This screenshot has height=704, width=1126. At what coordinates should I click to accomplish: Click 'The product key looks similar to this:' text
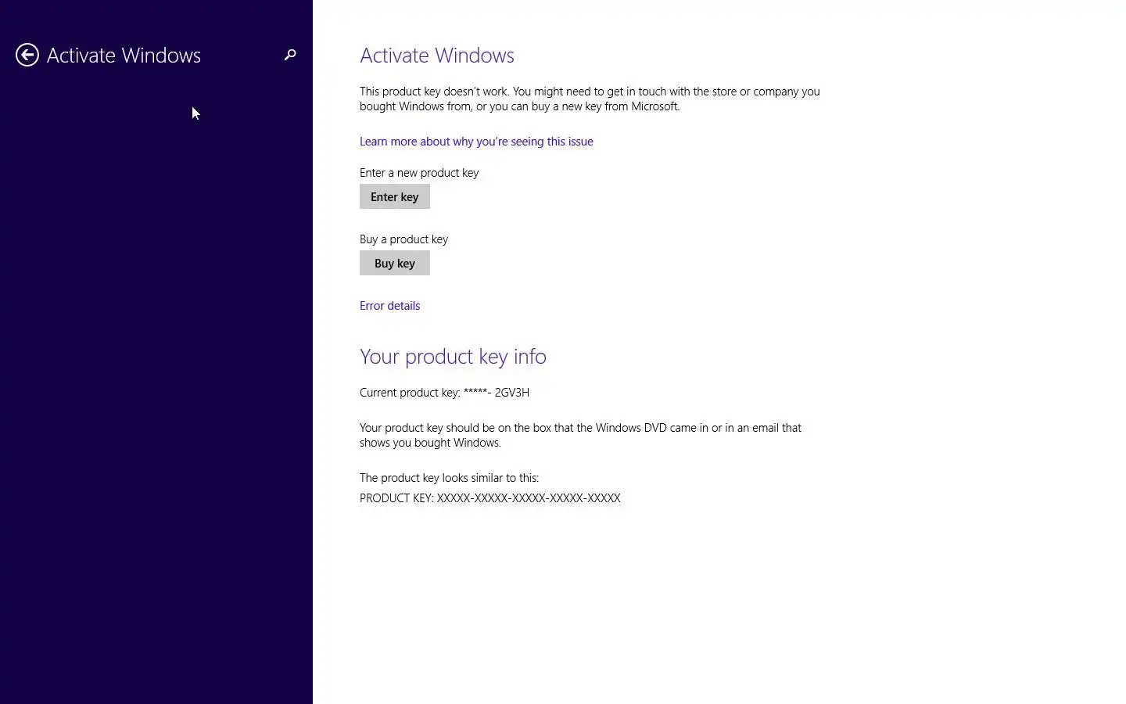(449, 478)
